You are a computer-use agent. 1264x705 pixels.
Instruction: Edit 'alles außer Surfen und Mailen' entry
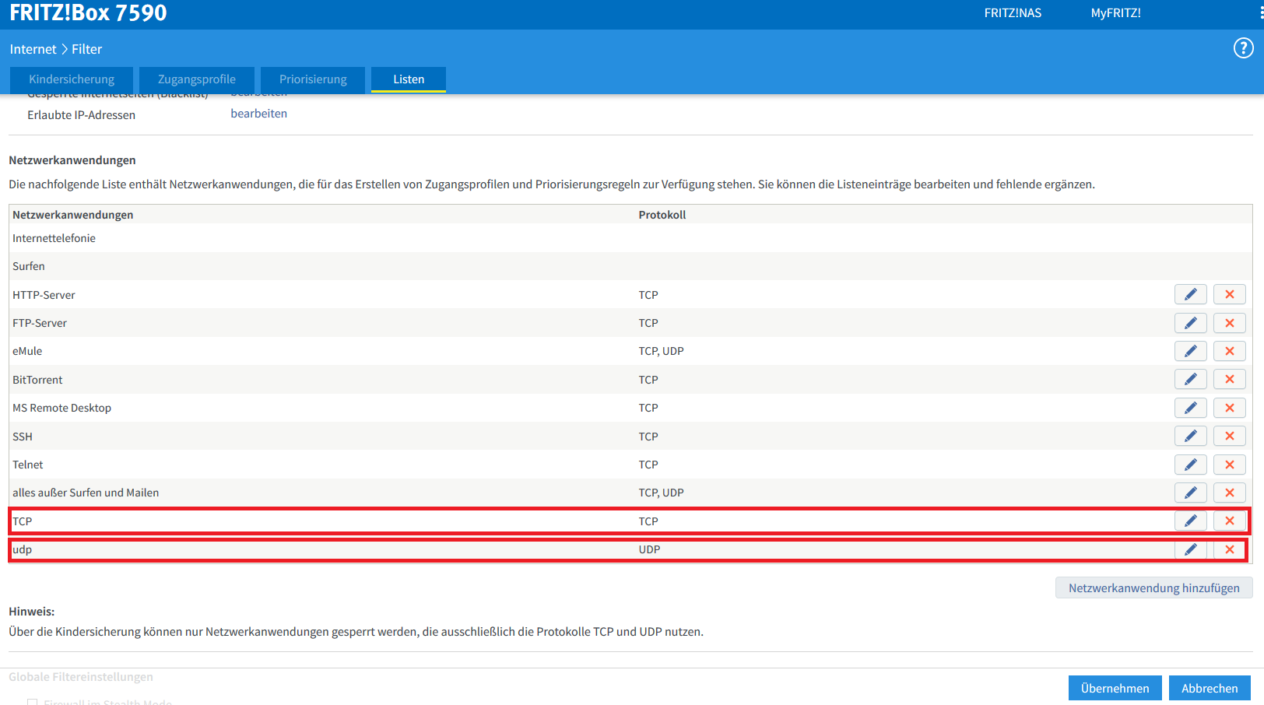[1190, 493]
